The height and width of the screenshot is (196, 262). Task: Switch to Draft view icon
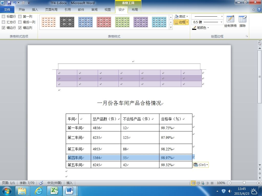tap(212, 183)
